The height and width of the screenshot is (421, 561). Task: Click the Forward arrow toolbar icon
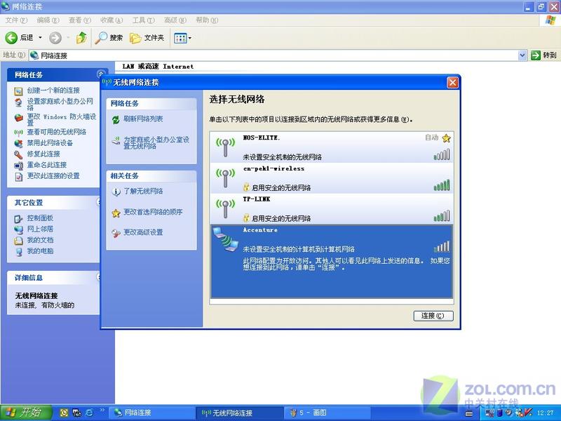coord(55,38)
